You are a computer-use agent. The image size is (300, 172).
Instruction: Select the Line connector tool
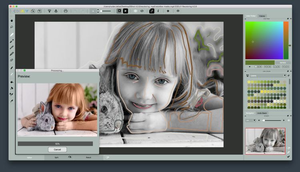coord(12,68)
